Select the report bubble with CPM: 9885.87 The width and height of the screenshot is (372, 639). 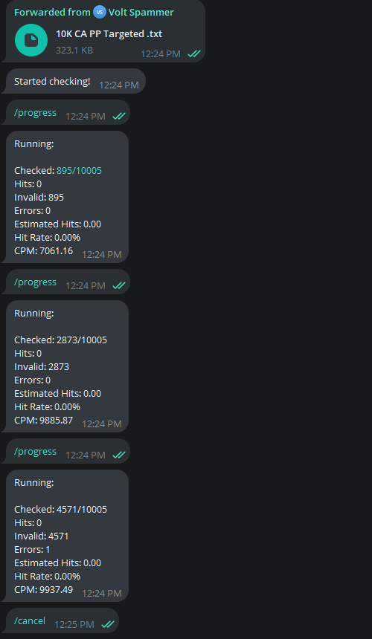click(67, 366)
